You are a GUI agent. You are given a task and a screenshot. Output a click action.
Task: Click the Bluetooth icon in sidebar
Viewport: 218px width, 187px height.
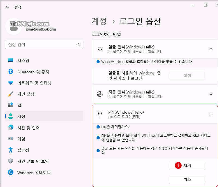11,72
